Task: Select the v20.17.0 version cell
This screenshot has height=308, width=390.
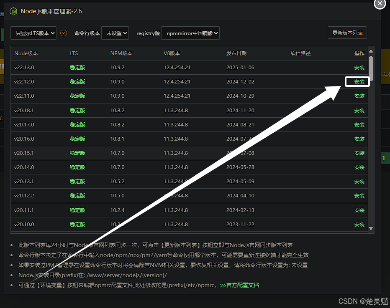Action: point(24,124)
